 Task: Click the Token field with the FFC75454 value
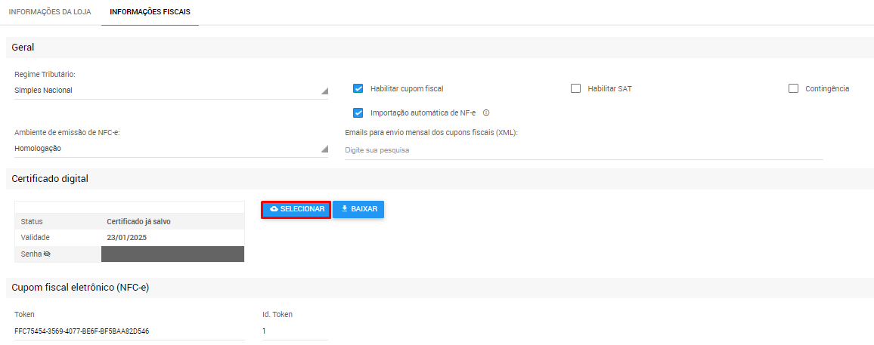coord(129,331)
